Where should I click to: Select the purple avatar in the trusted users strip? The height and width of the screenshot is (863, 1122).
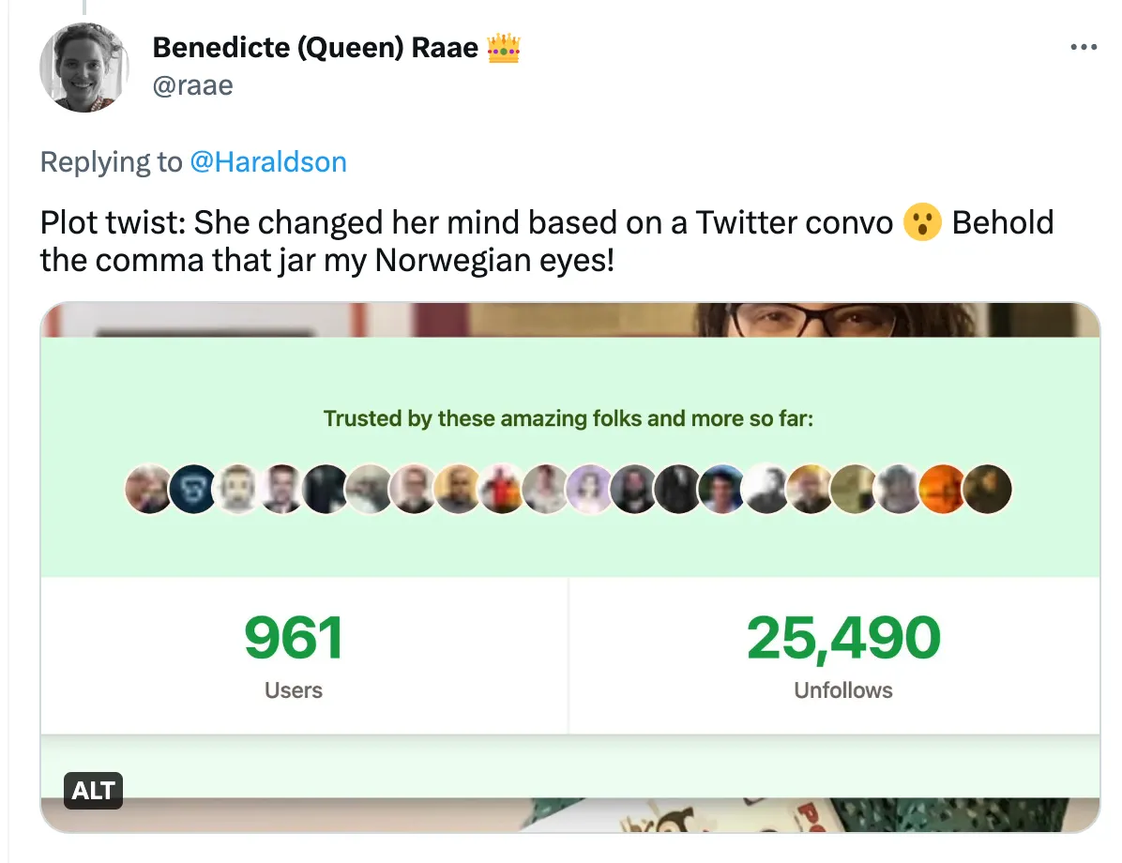click(590, 489)
